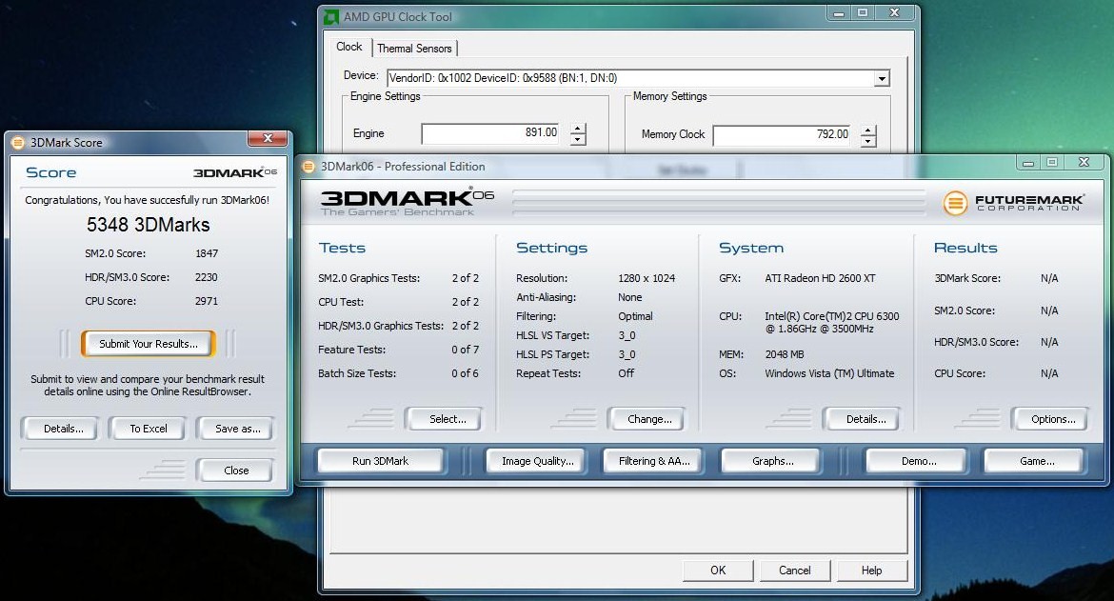Click the Memory Clock value field
The height and width of the screenshot is (601, 1114).
(x=783, y=134)
